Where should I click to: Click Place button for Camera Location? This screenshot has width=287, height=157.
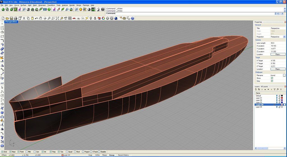coord(278,54)
